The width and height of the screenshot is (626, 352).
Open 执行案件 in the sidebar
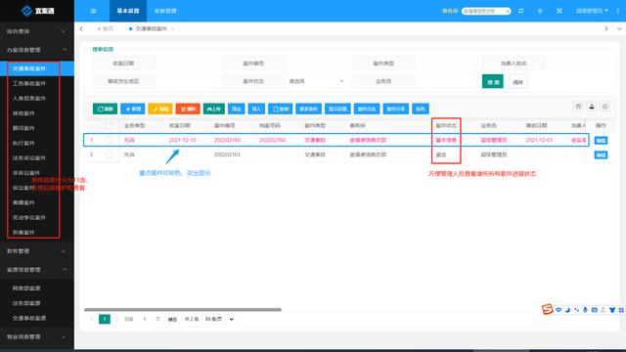[x=23, y=143]
